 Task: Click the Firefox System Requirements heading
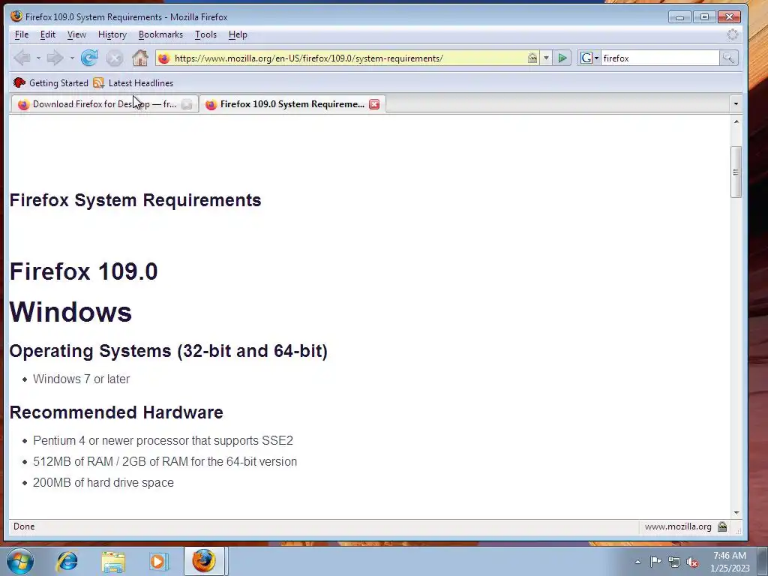(x=135, y=200)
